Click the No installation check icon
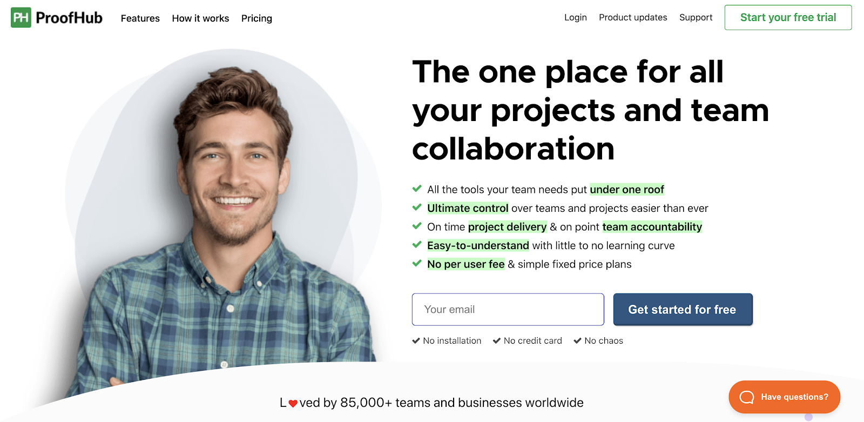 pos(416,341)
